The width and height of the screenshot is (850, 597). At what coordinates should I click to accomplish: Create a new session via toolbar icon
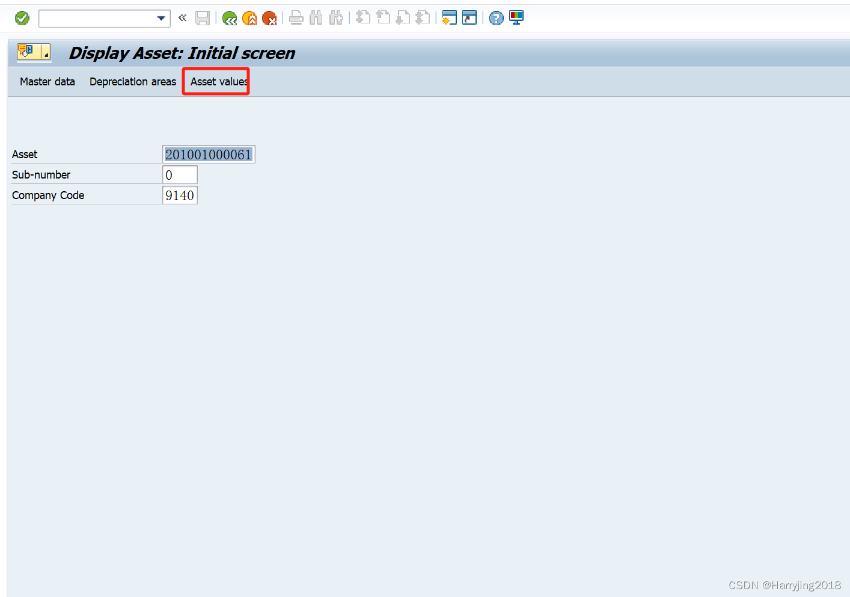click(x=449, y=18)
